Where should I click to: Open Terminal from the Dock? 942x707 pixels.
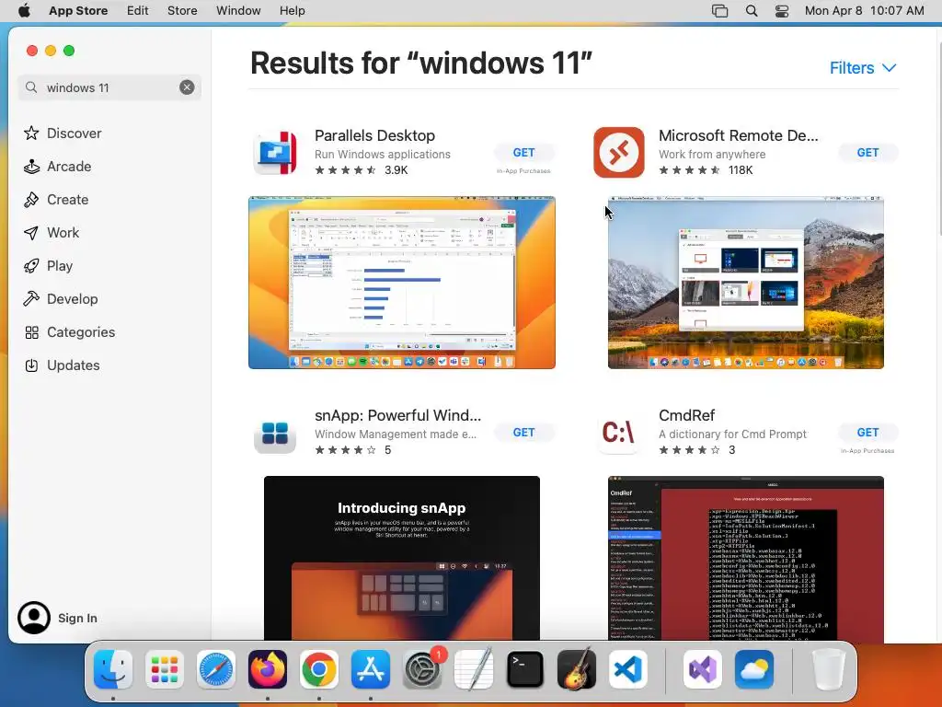(x=525, y=669)
